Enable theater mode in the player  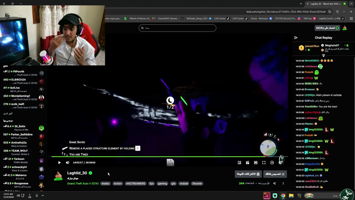tap(256, 163)
